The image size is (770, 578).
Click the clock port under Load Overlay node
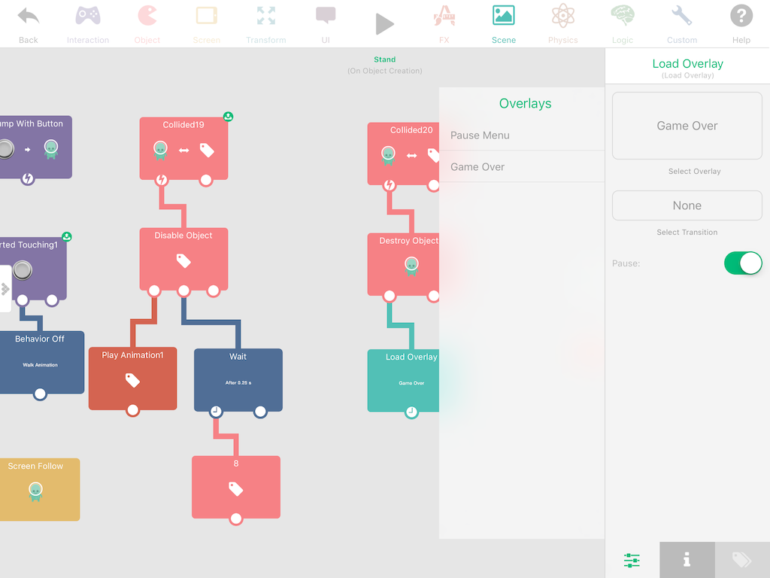[411, 412]
